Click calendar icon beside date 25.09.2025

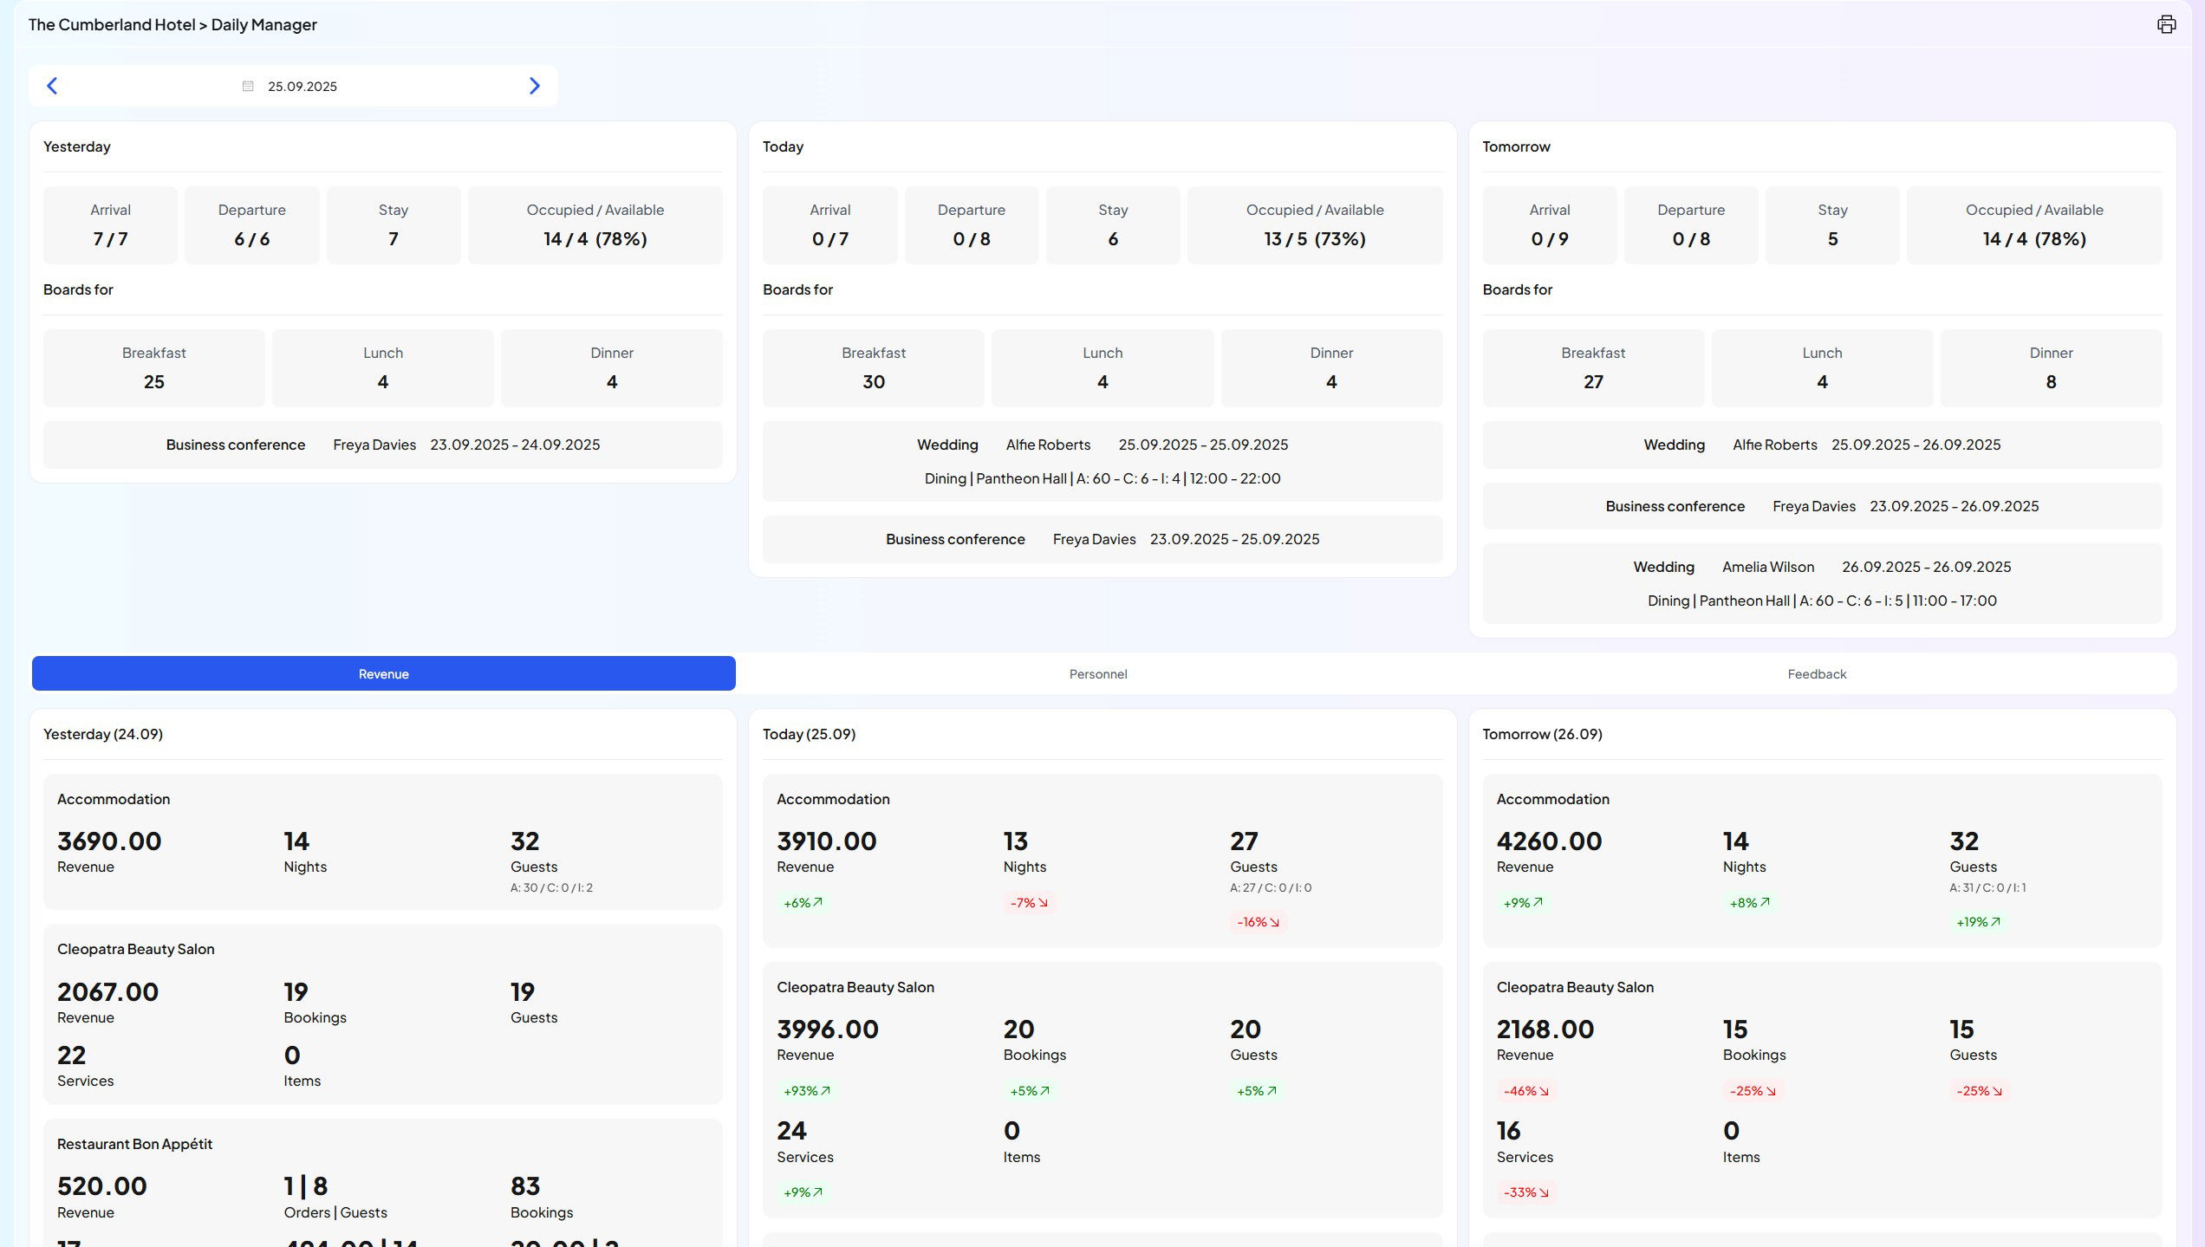click(248, 86)
